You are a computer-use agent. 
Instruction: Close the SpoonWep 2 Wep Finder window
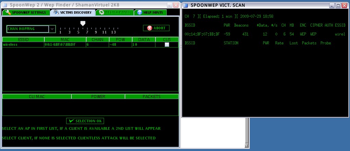click(x=176, y=5)
